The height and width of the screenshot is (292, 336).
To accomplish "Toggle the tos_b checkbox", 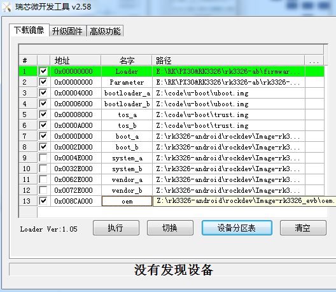I will 43,125.
